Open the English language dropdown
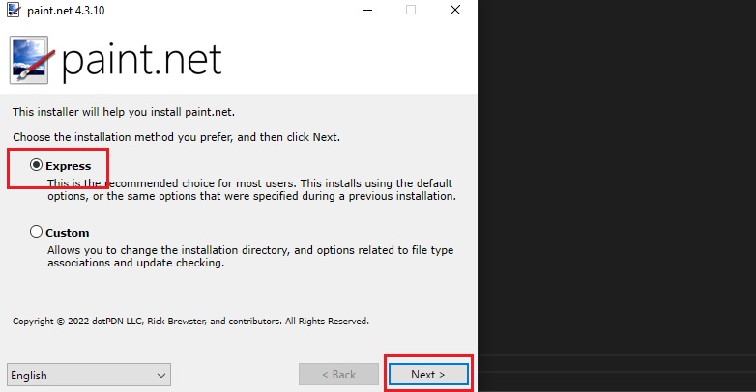 click(89, 375)
